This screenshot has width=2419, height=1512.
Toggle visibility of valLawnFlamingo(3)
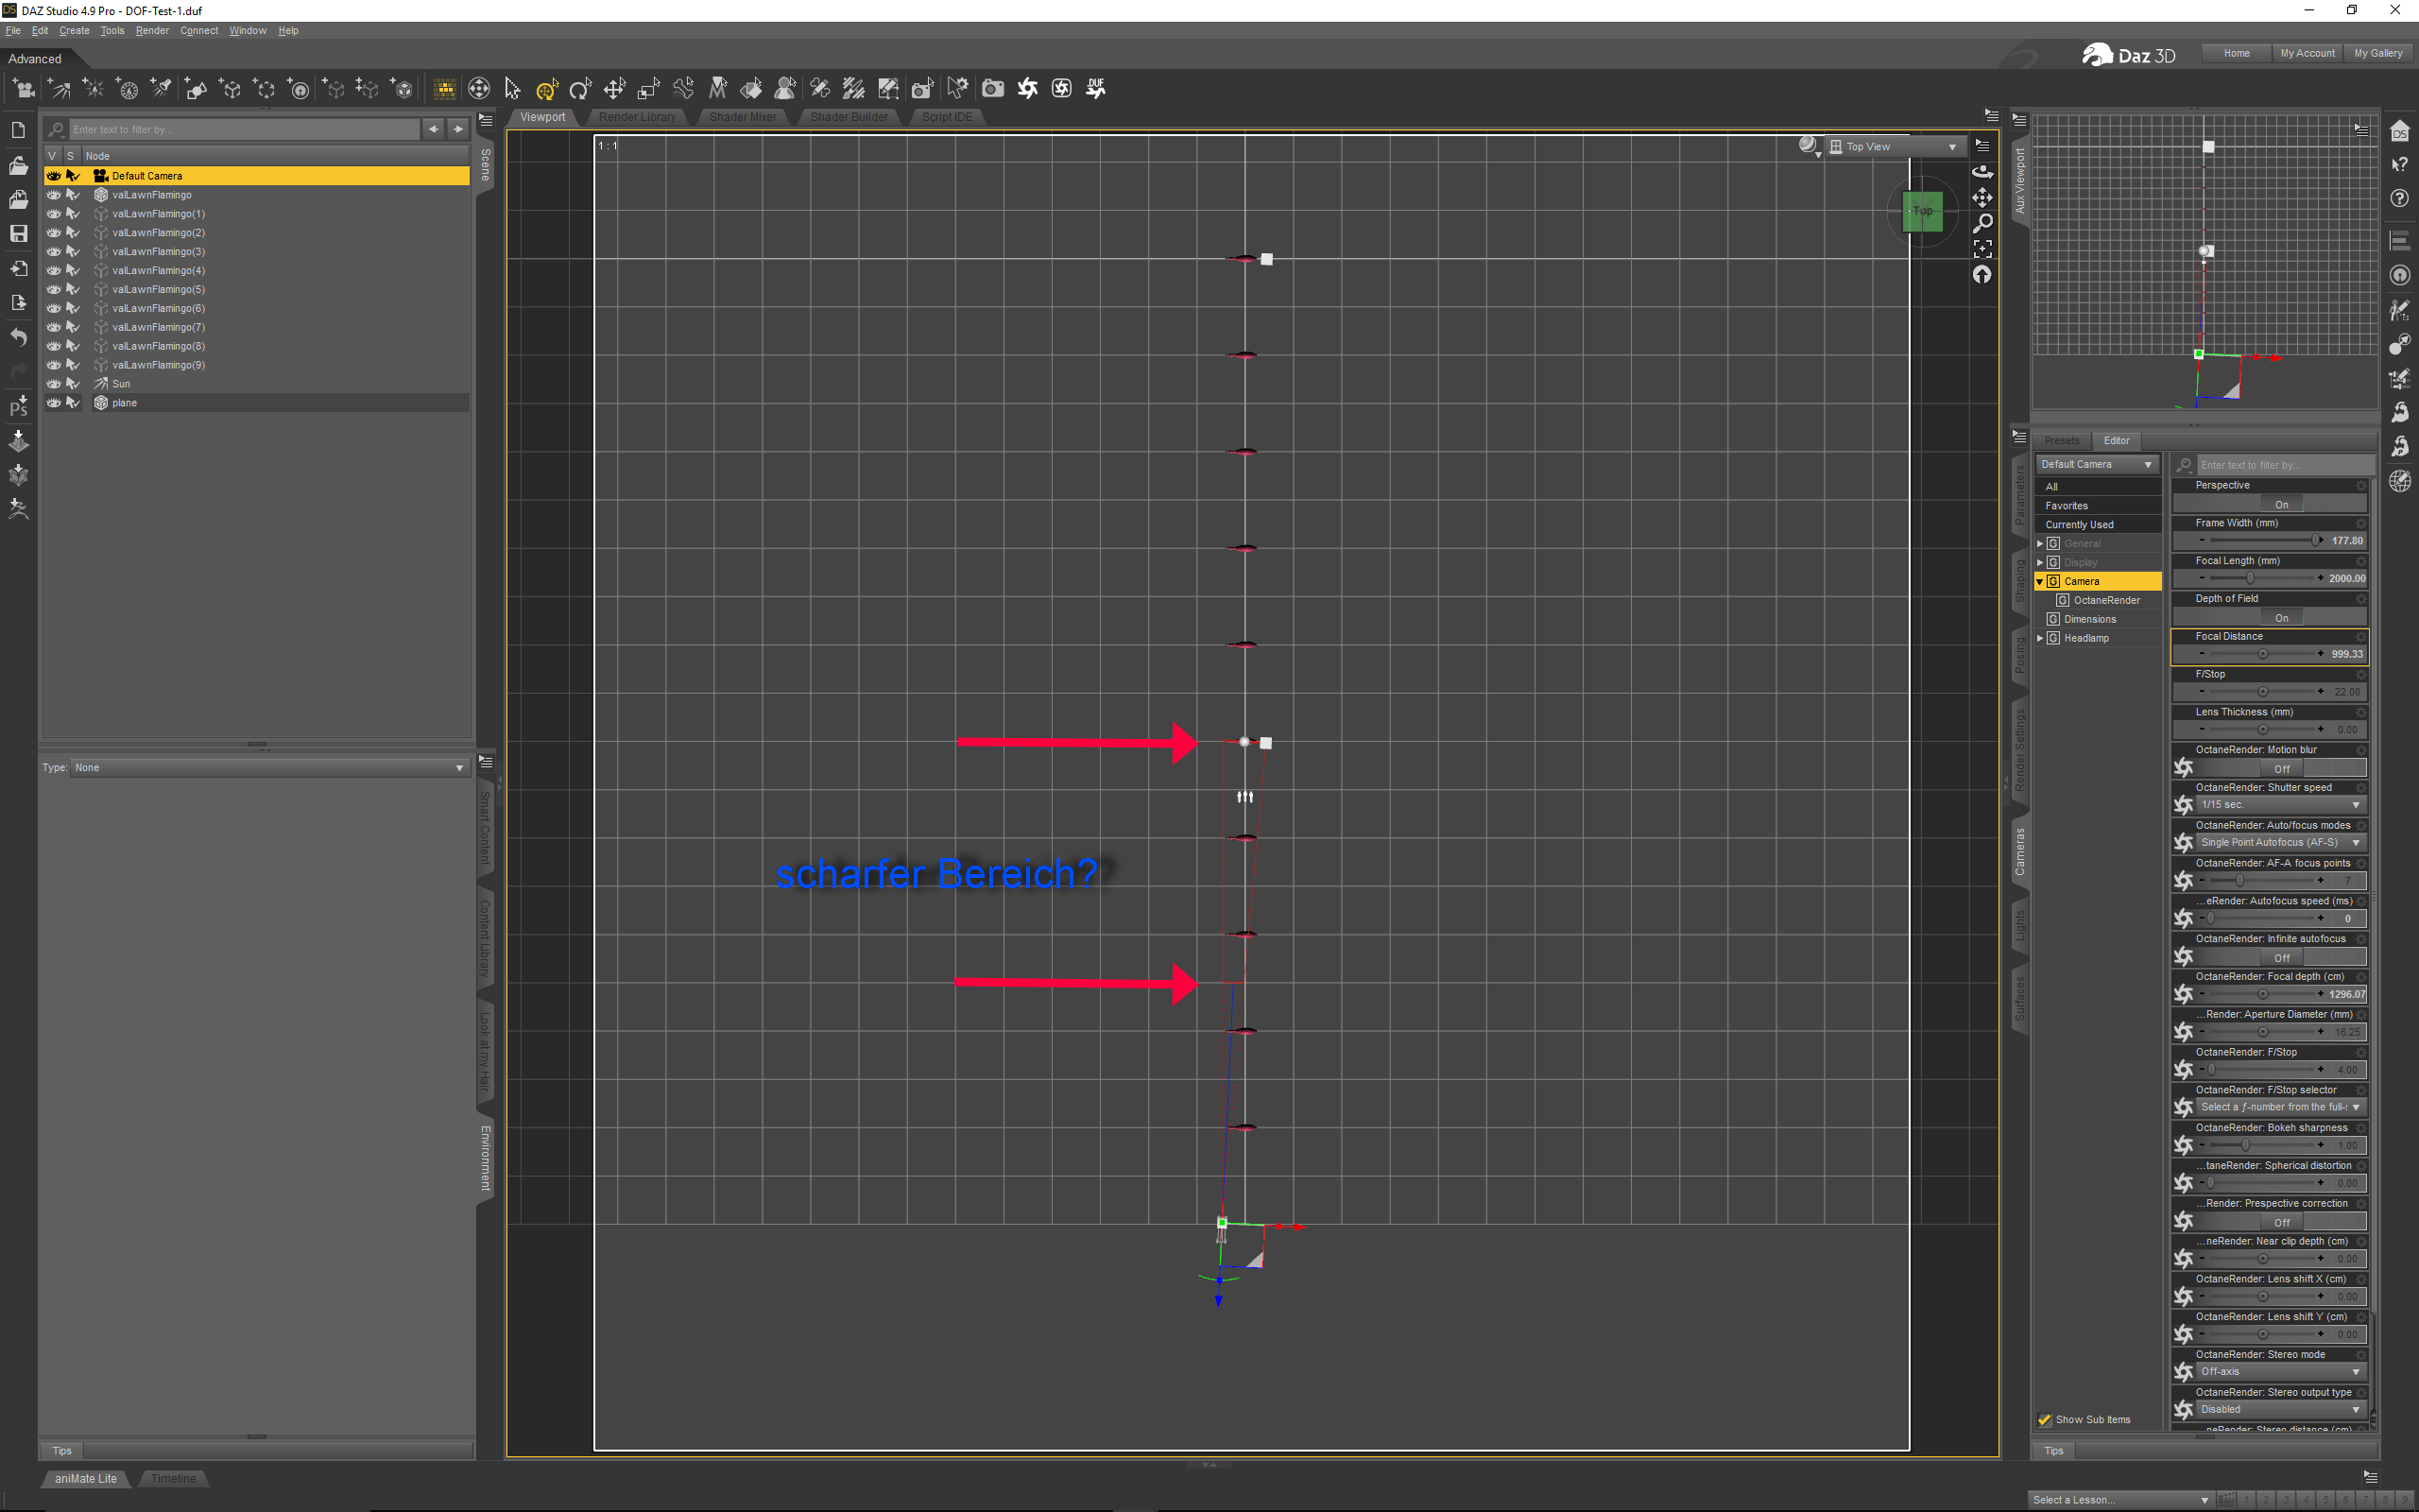pos(54,251)
